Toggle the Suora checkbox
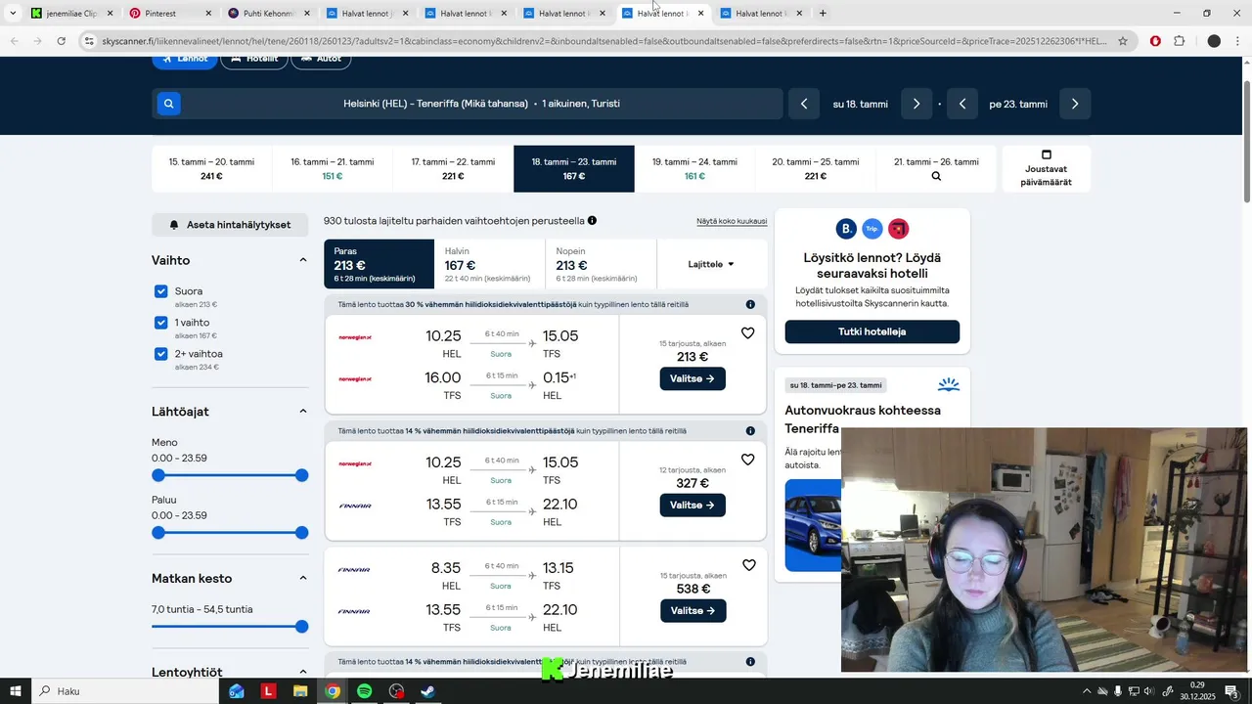Screen dimensions: 1252x704 pos(161,291)
